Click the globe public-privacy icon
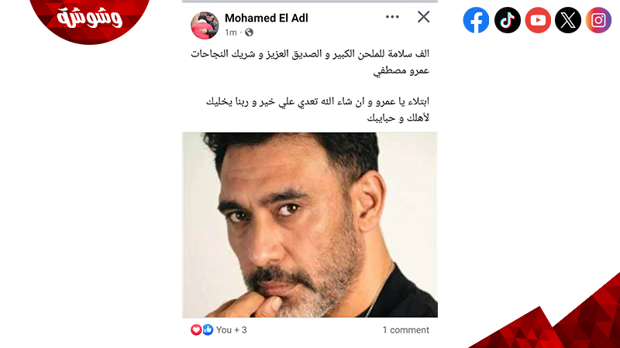The height and width of the screenshot is (348, 620). click(249, 32)
